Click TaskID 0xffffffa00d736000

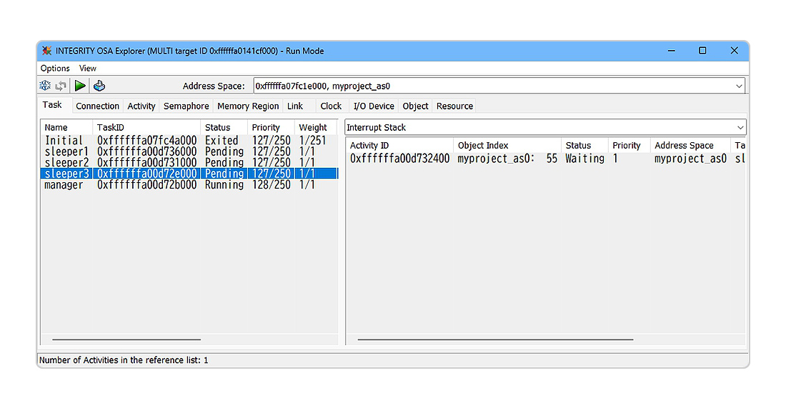[x=147, y=152]
